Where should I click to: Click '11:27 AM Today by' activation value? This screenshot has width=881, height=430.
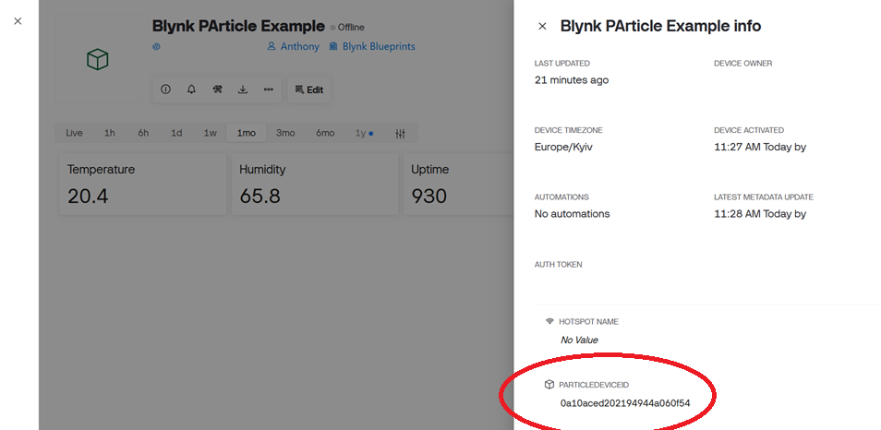(760, 147)
